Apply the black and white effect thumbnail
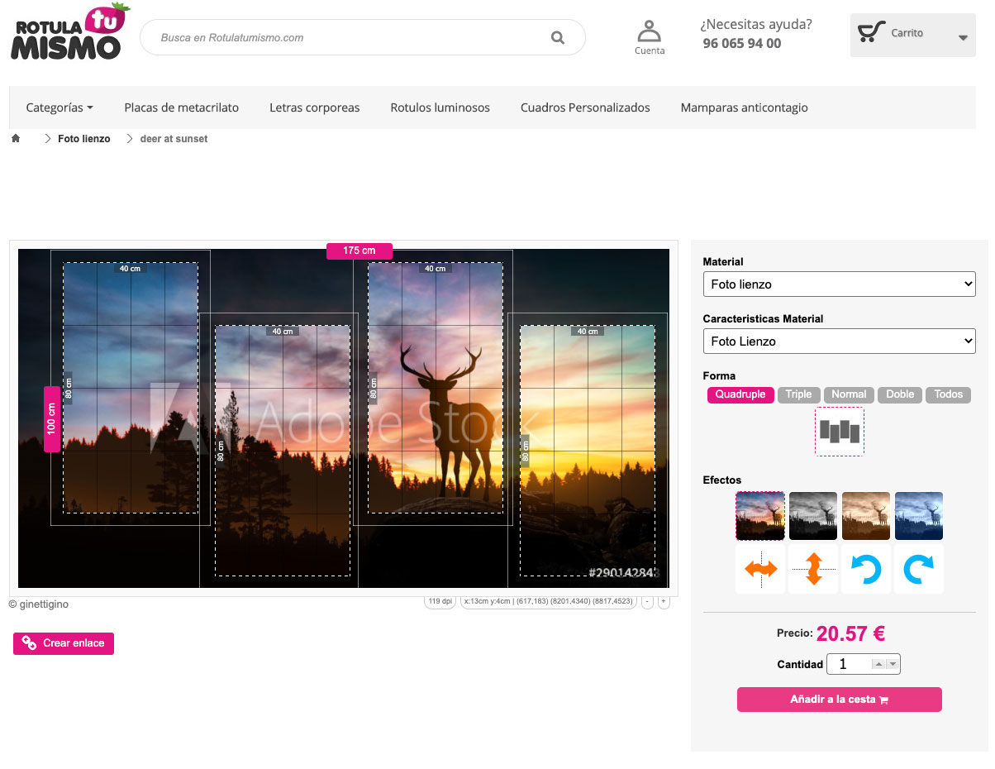 (x=813, y=516)
